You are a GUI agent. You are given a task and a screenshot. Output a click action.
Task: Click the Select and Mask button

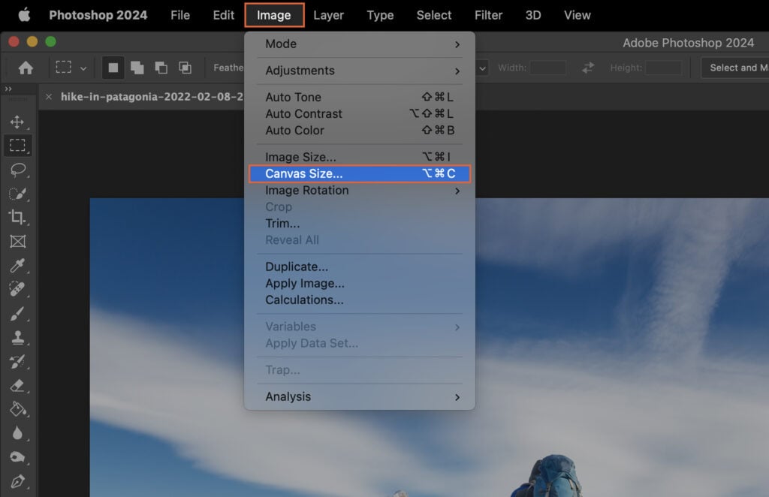click(739, 68)
